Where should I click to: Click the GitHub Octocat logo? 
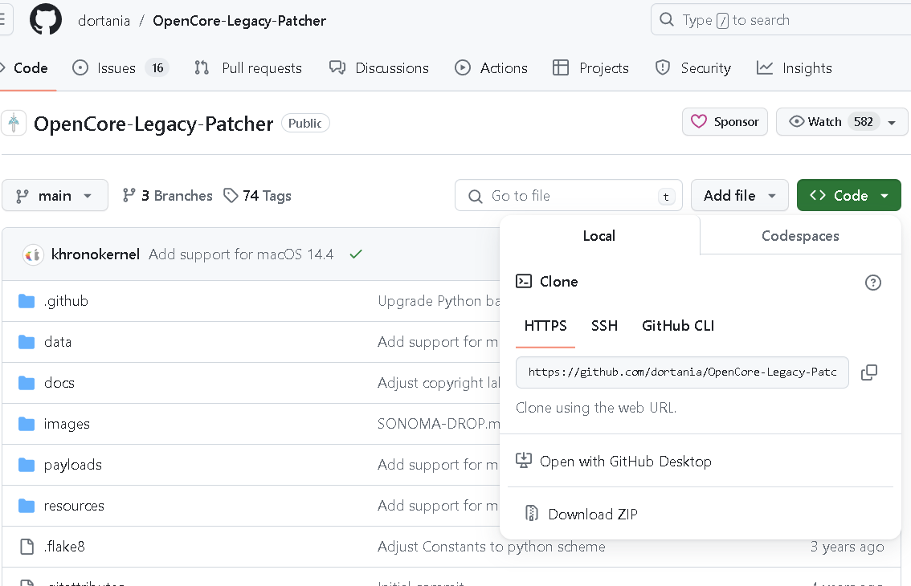coord(46,20)
